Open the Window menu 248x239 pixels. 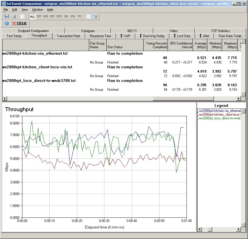pos(37,10)
